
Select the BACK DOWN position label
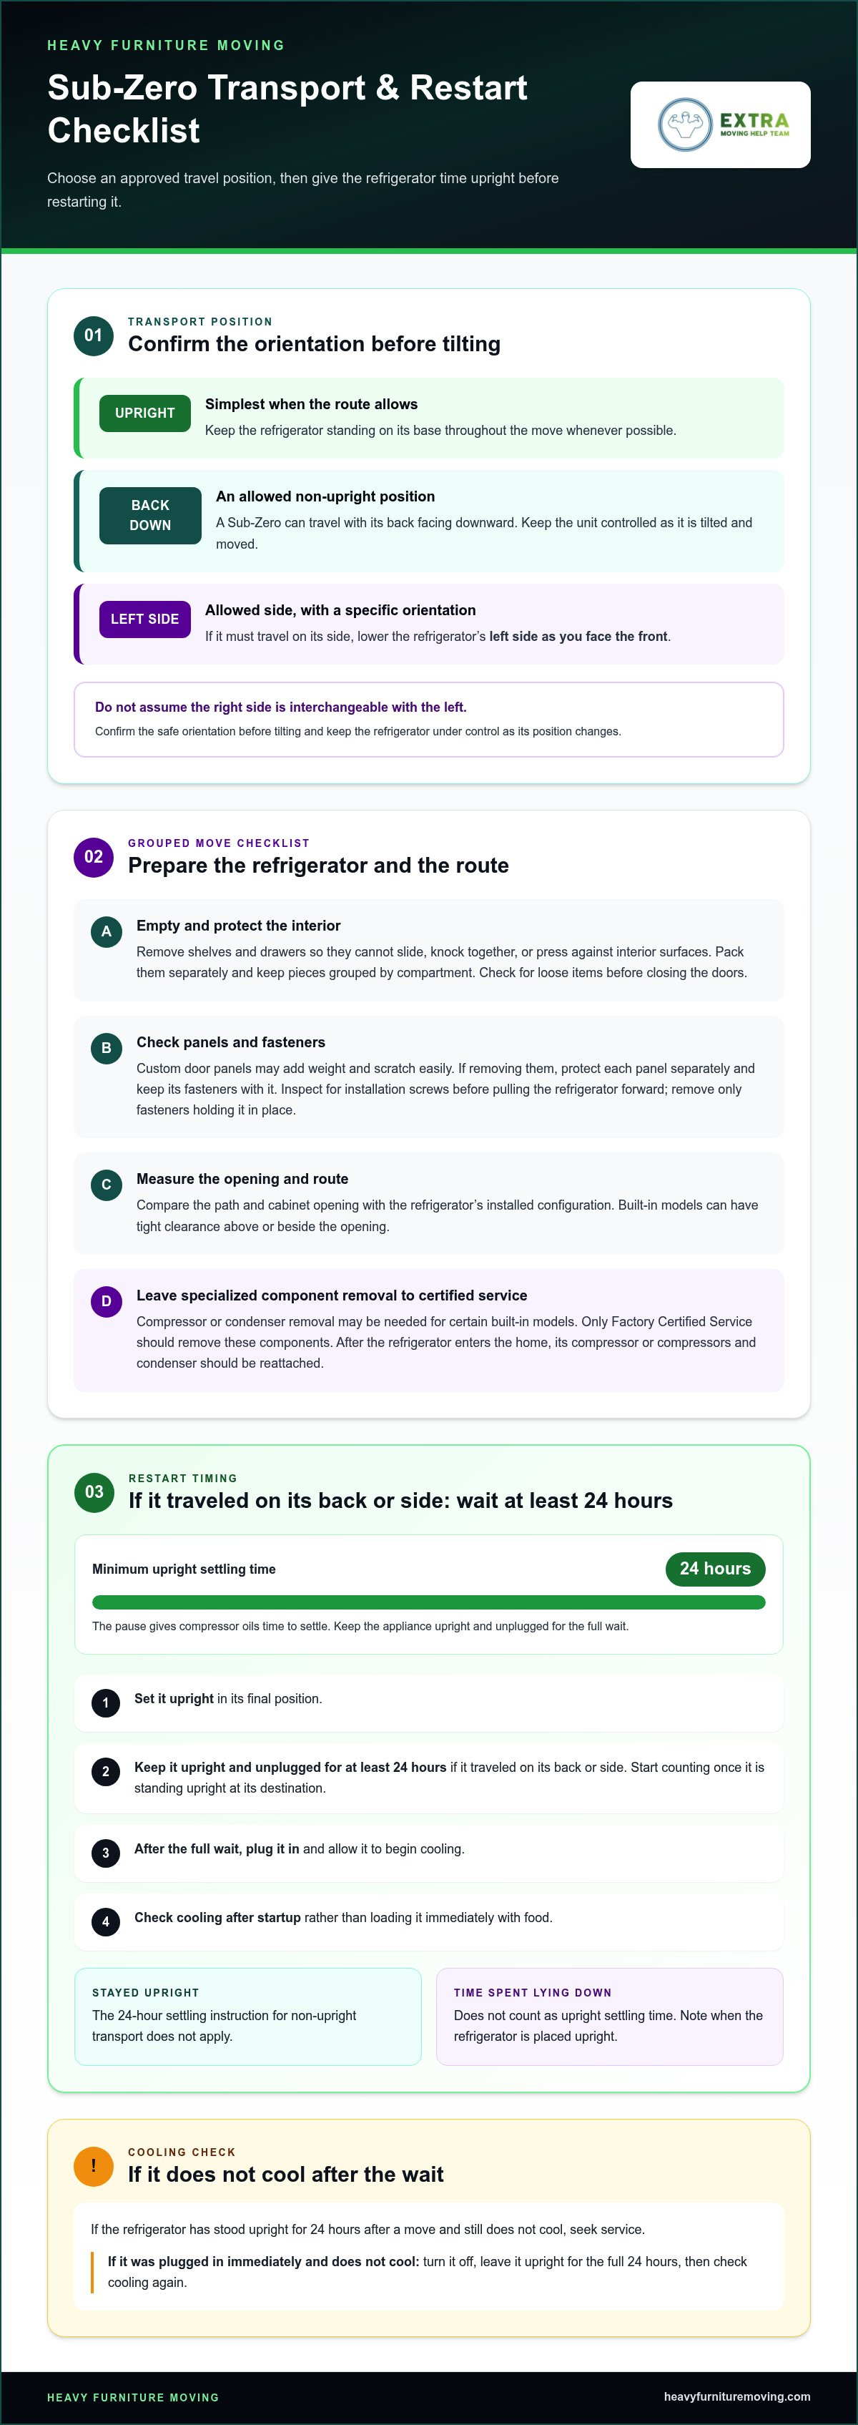151,515
